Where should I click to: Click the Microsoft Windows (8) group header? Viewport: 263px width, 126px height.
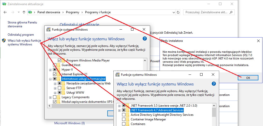(69, 123)
